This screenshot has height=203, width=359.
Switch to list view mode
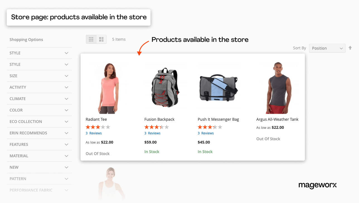pyautogui.click(x=101, y=39)
